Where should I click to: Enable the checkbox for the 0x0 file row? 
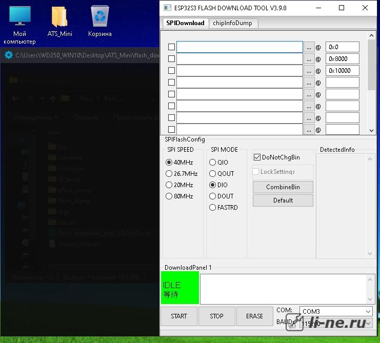[x=171, y=47]
